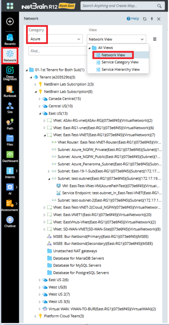Expand Subnet: East-19-1-Sub
The width and height of the screenshot is (169, 325).
pyautogui.click(x=49, y=171)
